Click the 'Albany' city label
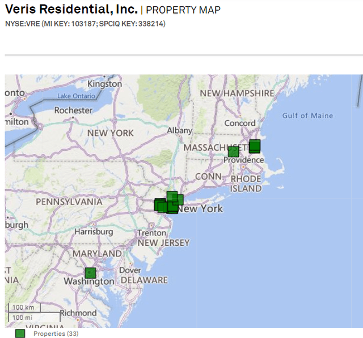Screen dimensions: 363x338 (x=180, y=131)
